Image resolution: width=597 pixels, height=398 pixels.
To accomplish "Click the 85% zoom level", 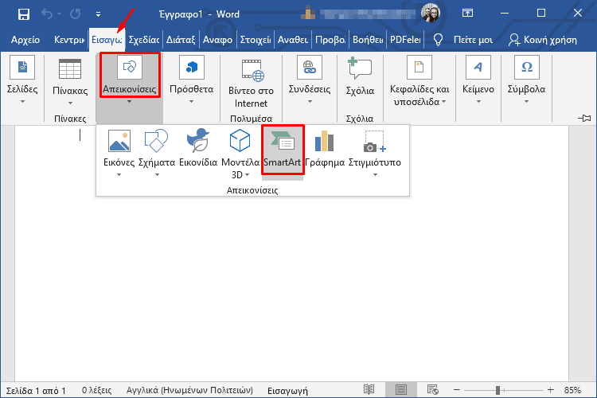I will [x=572, y=390].
